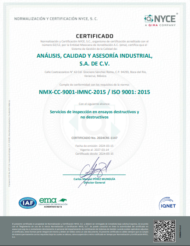
Task: Click the company name "ANÁLISIS, CALIDAD Y ASESORÍA INDUSTRIAL,"
Action: pyautogui.click(x=95, y=55)
